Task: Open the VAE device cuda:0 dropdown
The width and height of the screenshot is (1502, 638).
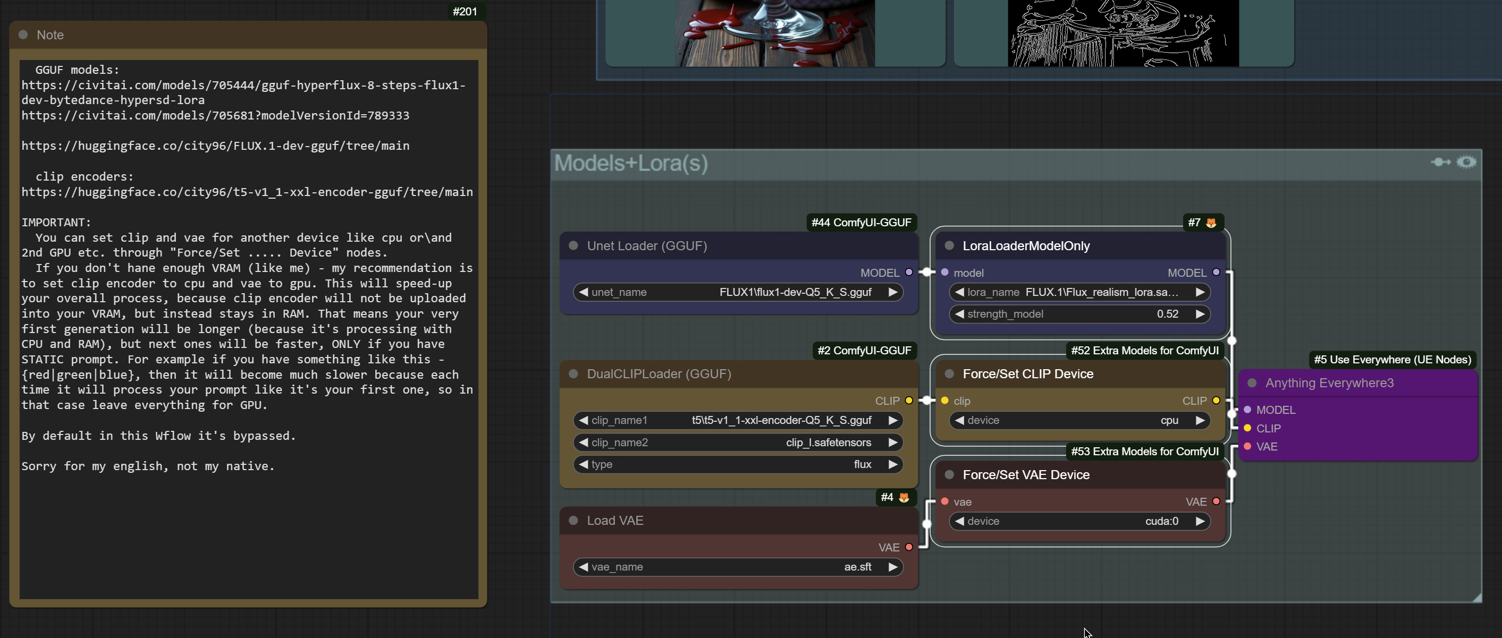Action: (x=1079, y=521)
